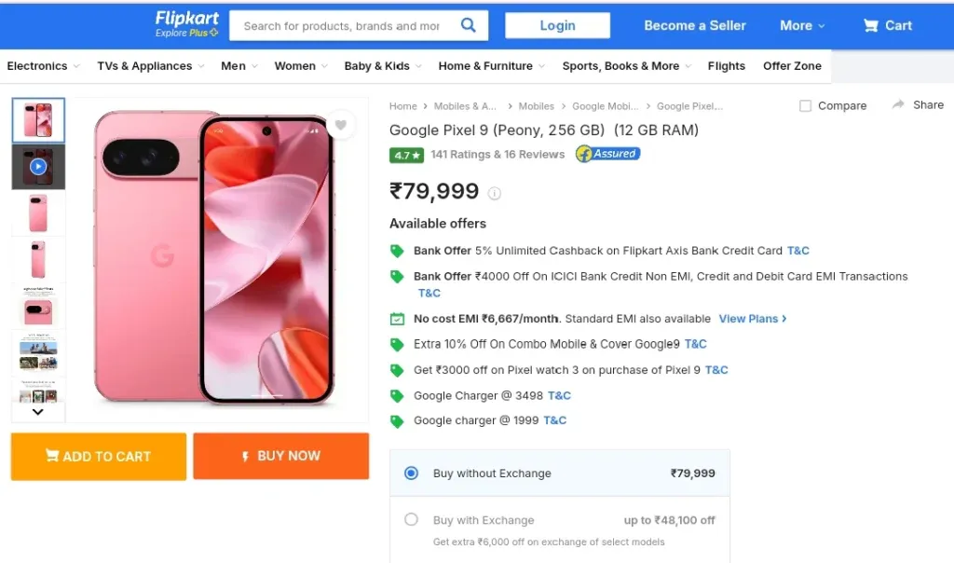This screenshot has width=954, height=563.
Task: Add phone to wishlist with heart icon
Action: click(341, 125)
